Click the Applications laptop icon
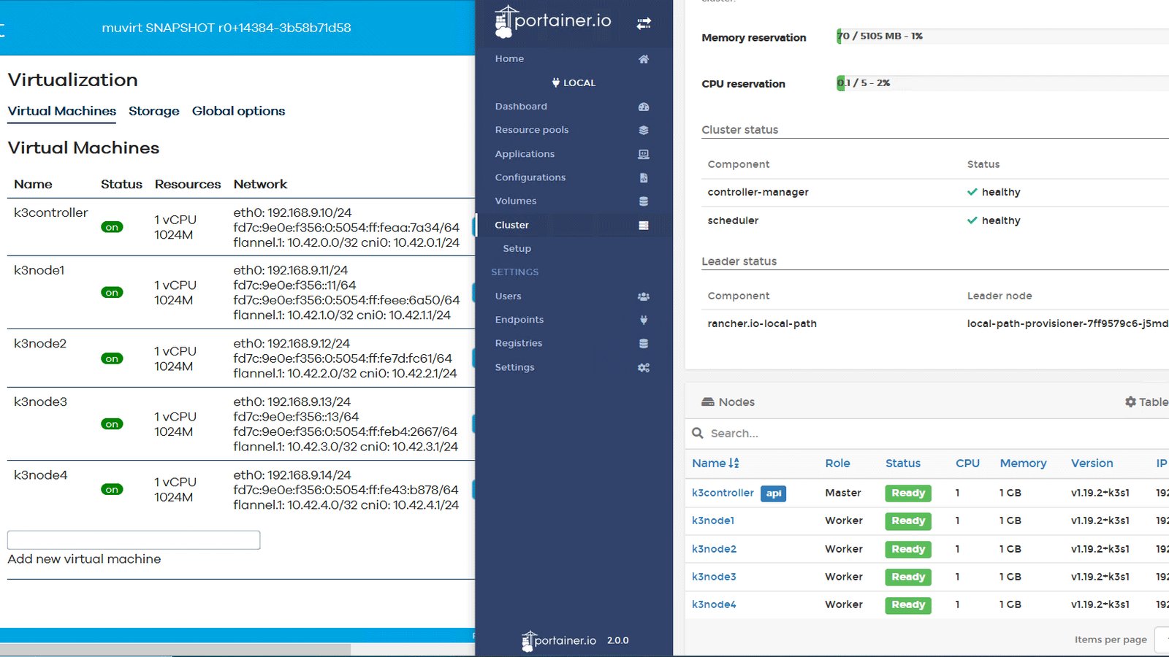 tap(644, 154)
